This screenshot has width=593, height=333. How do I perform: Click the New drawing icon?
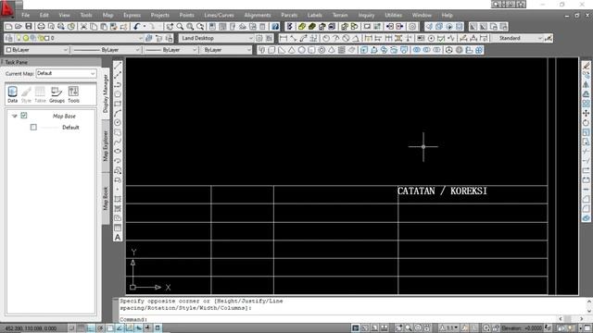(x=8, y=27)
